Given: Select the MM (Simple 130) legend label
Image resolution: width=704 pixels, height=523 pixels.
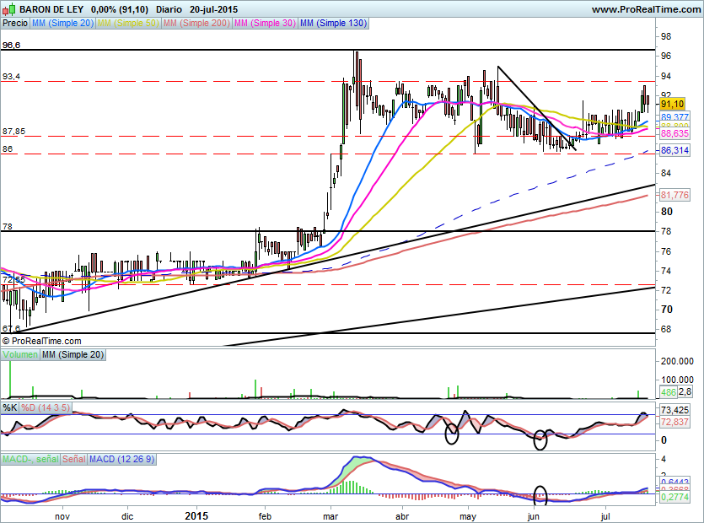Looking at the screenshot, I should point(333,23).
